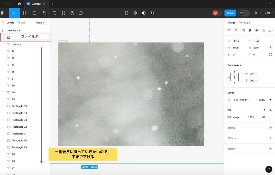Align selection horizontal centers
This screenshot has height=175, width=275.
[236, 30]
